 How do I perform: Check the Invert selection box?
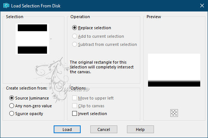click(74, 114)
